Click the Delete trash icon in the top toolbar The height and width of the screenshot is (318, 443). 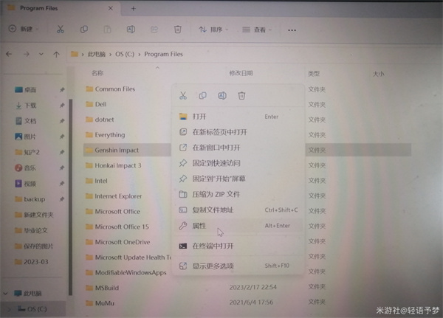[x=178, y=29]
